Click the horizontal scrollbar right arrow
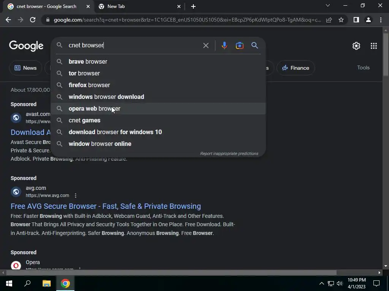 tap(380, 273)
